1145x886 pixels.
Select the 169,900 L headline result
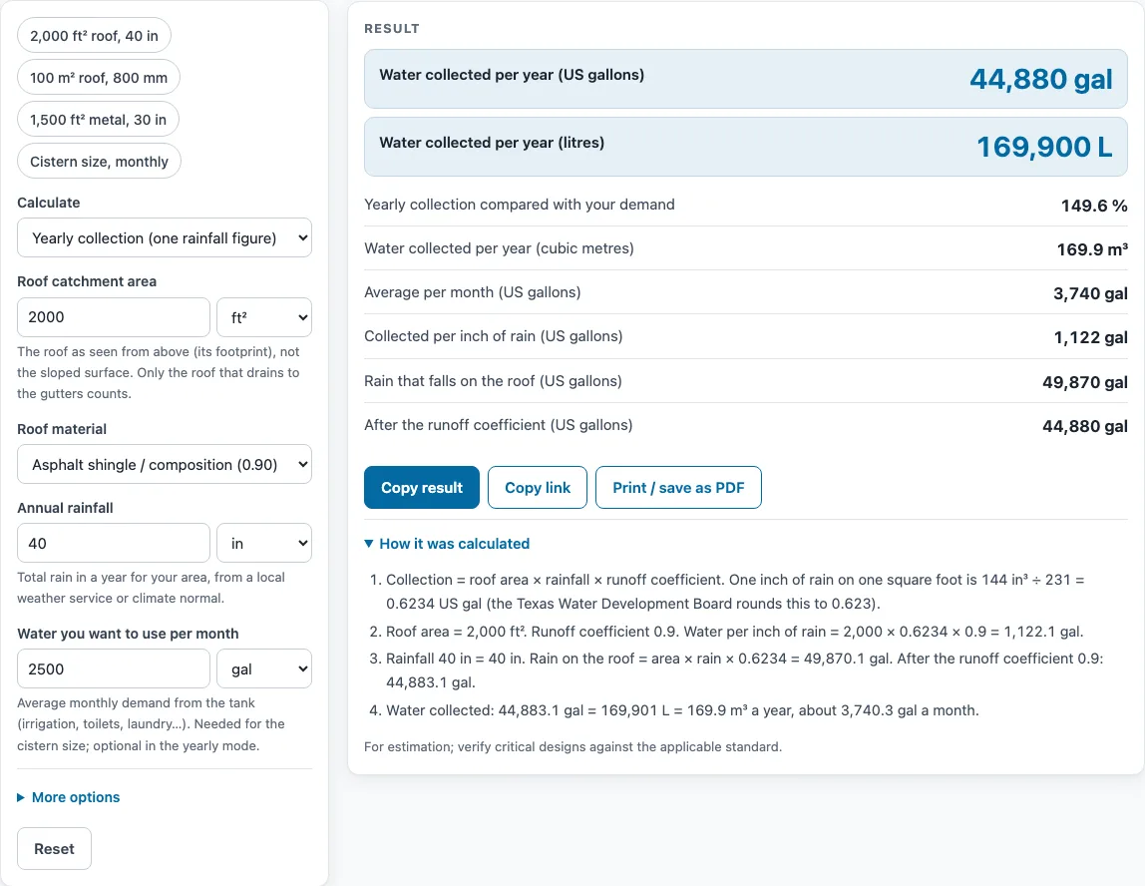(1044, 147)
